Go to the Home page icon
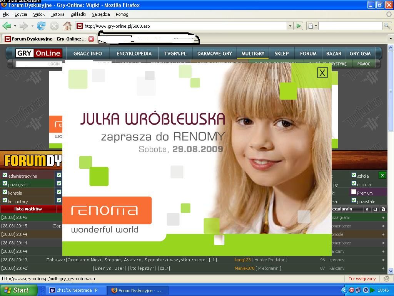Viewport: 394px width, 296px height. click(x=67, y=26)
